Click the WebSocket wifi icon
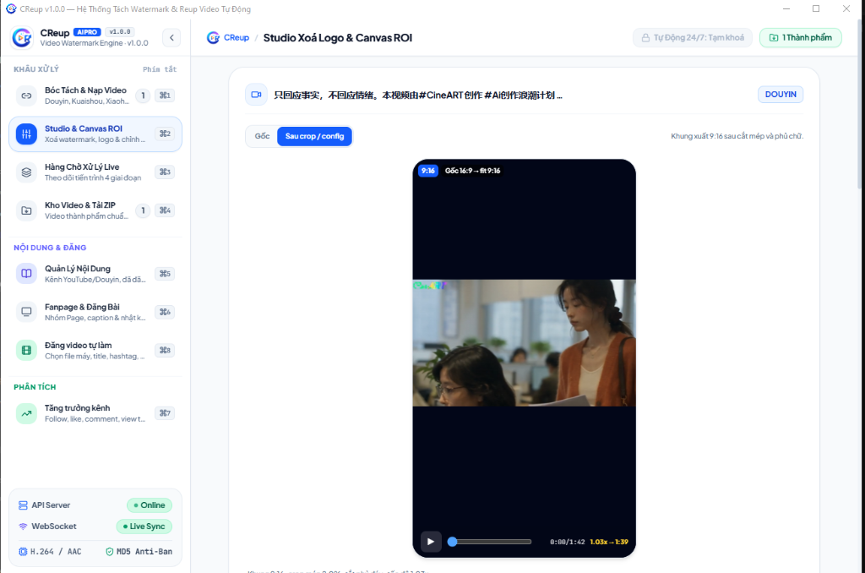 23,527
